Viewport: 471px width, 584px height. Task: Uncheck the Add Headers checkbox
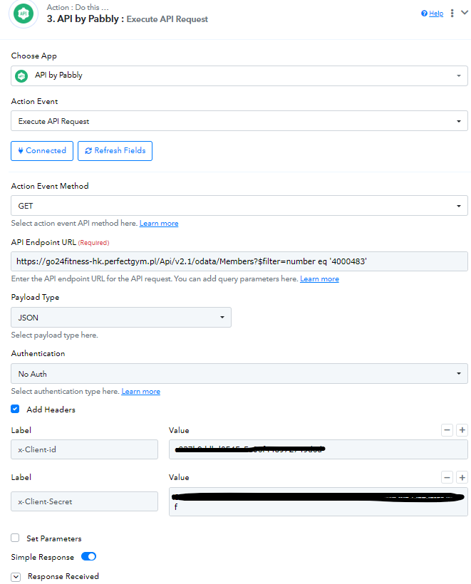15,409
